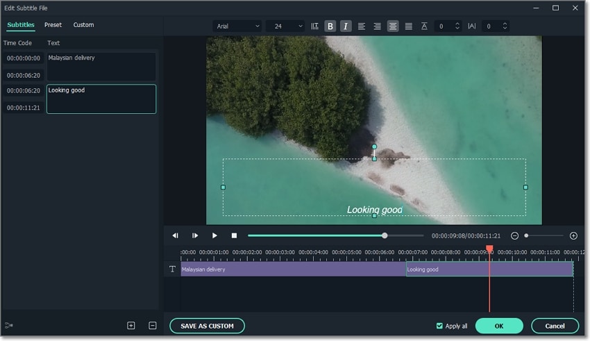Image resolution: width=590 pixels, height=341 pixels.
Task: Align subtitle text to the left
Action: click(362, 26)
